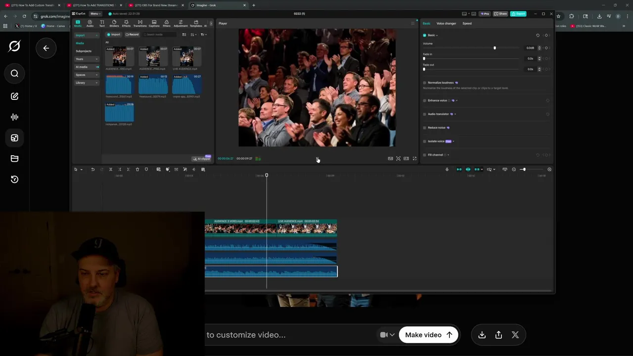Open Grok search icon in left sidebar
The height and width of the screenshot is (356, 633).
tap(14, 74)
